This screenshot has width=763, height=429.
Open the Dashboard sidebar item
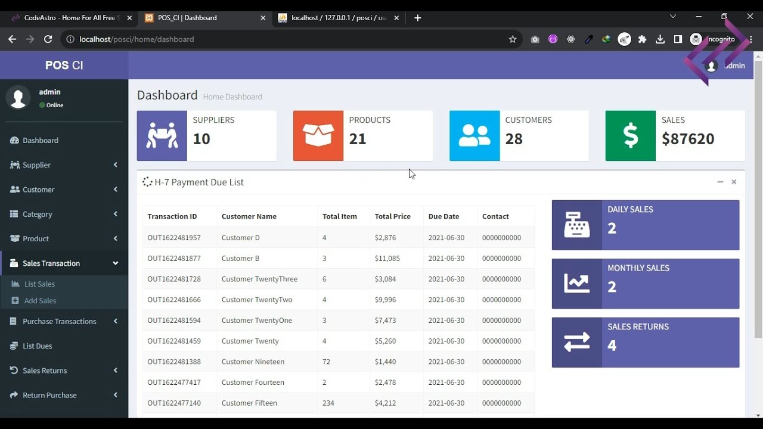tap(64, 141)
